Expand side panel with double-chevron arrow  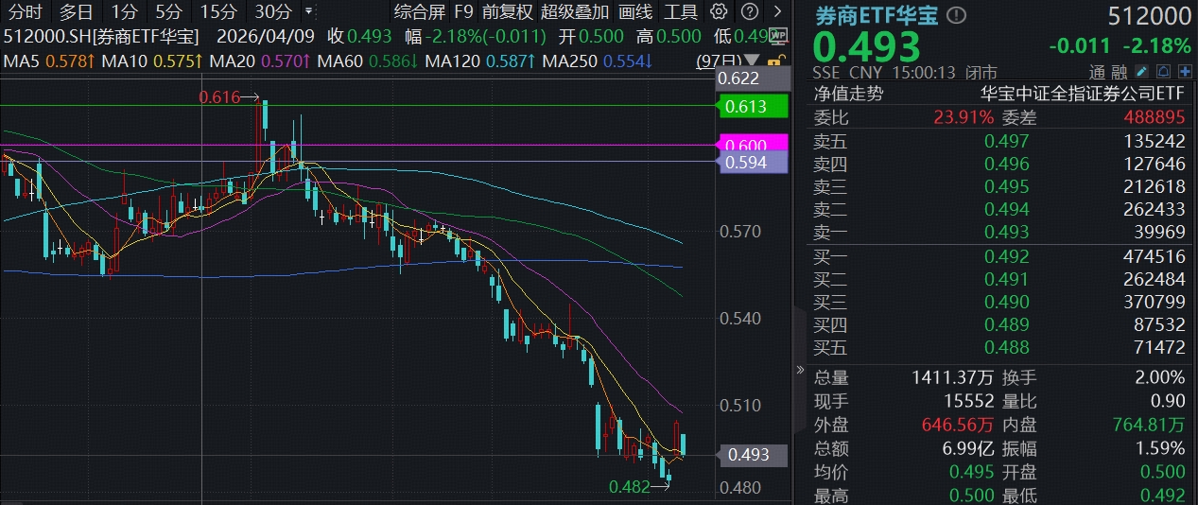pyautogui.click(x=801, y=370)
